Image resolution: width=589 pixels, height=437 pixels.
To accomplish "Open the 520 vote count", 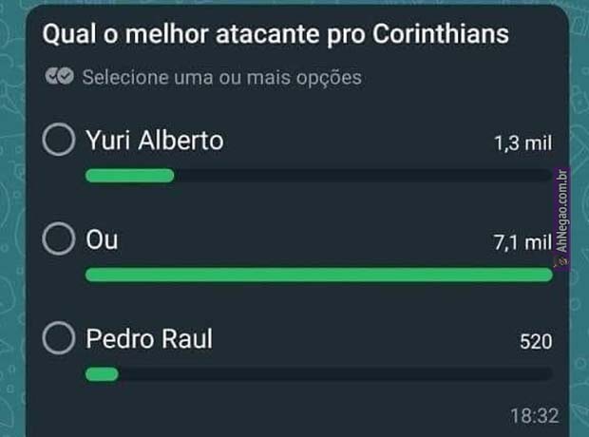I will coord(536,342).
